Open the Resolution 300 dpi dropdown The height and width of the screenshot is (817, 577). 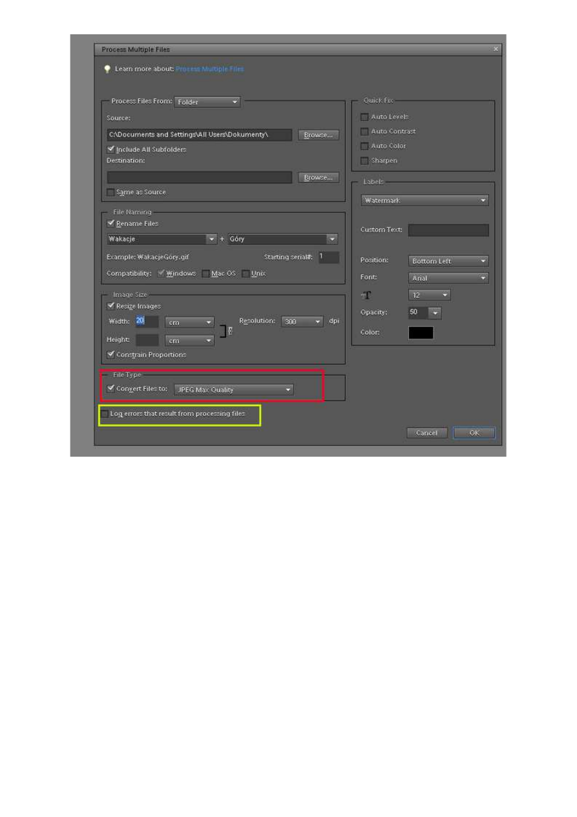(x=302, y=321)
